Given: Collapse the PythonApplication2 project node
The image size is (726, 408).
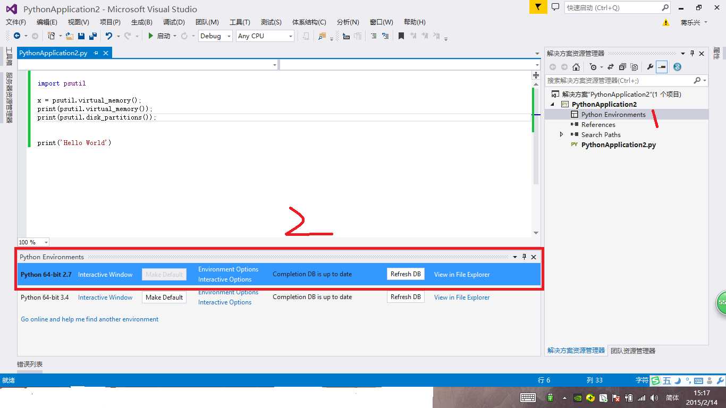Looking at the screenshot, I should (x=553, y=105).
